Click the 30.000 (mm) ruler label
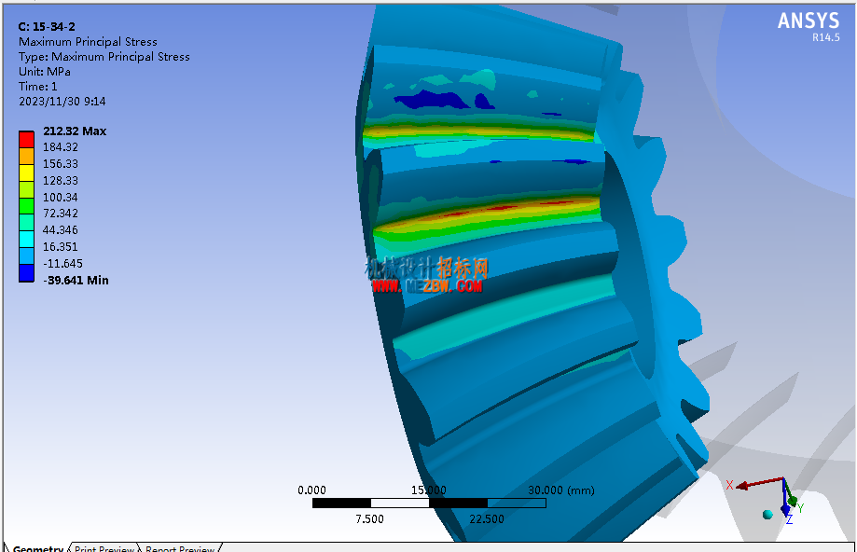 pos(561,490)
